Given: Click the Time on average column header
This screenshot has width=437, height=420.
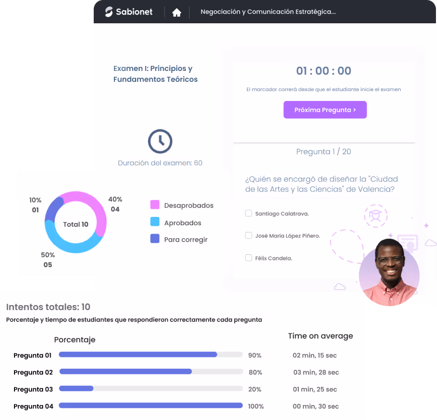Looking at the screenshot, I should click(x=321, y=336).
